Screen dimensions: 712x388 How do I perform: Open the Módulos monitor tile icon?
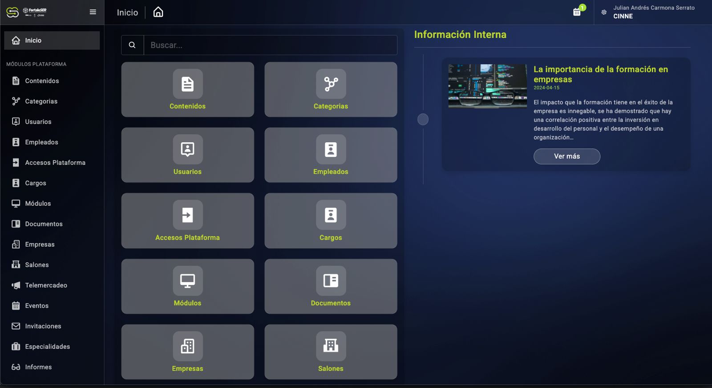click(x=187, y=280)
